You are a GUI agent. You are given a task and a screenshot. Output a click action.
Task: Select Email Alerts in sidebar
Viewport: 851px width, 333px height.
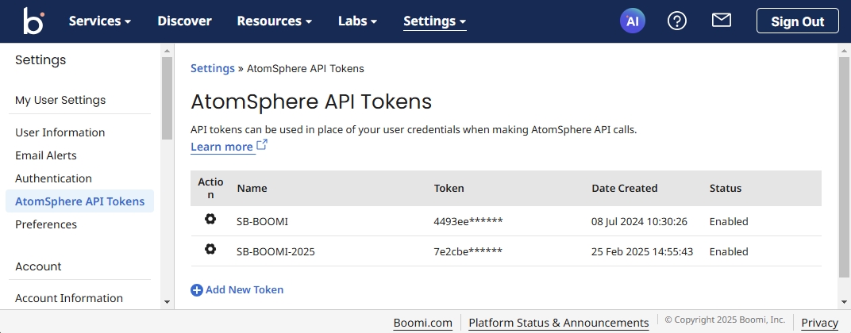[46, 155]
